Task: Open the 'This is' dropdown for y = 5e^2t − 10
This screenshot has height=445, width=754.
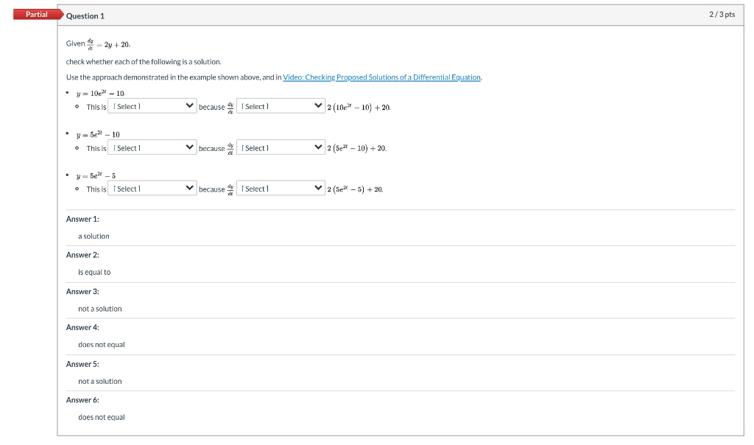Action: click(152, 147)
